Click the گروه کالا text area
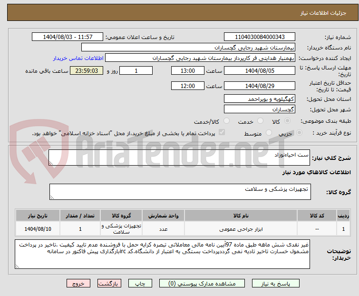 180,192
